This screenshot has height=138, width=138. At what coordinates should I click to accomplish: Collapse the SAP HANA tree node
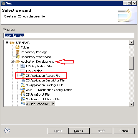pyautogui.click(x=7, y=43)
